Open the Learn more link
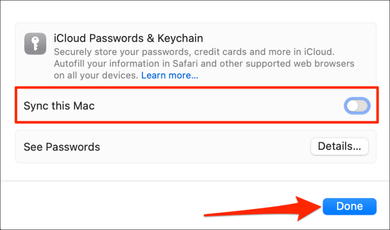The image size is (390, 230). point(169,75)
